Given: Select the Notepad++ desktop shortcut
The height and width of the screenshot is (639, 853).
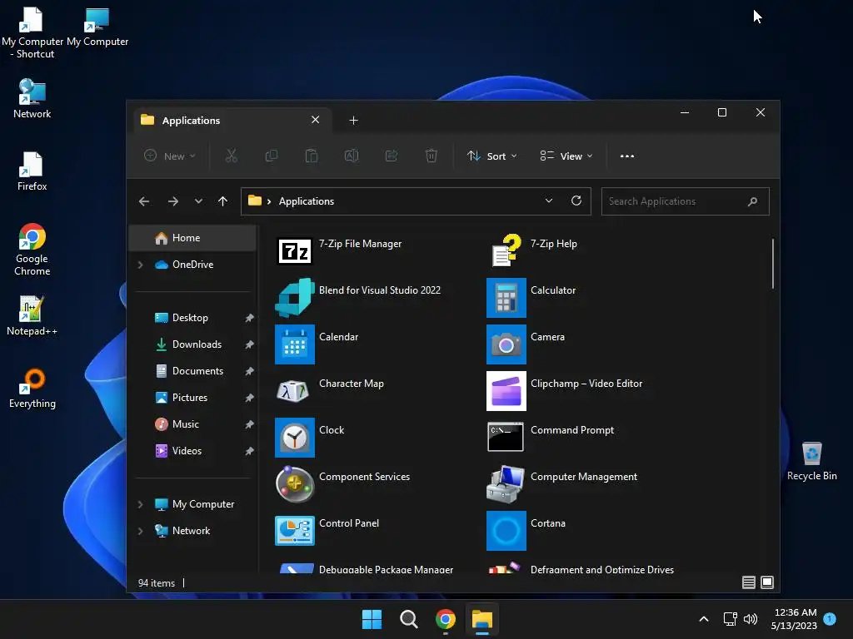Looking at the screenshot, I should pos(32,315).
